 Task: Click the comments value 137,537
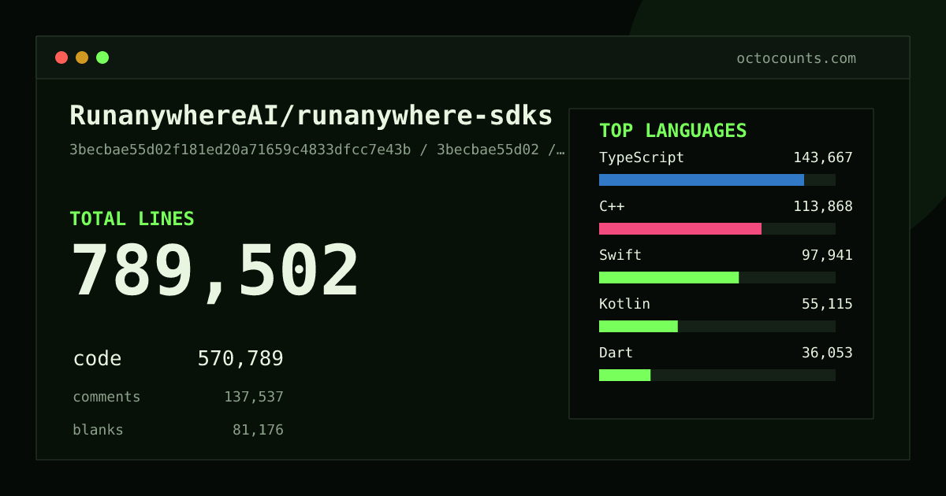click(254, 397)
